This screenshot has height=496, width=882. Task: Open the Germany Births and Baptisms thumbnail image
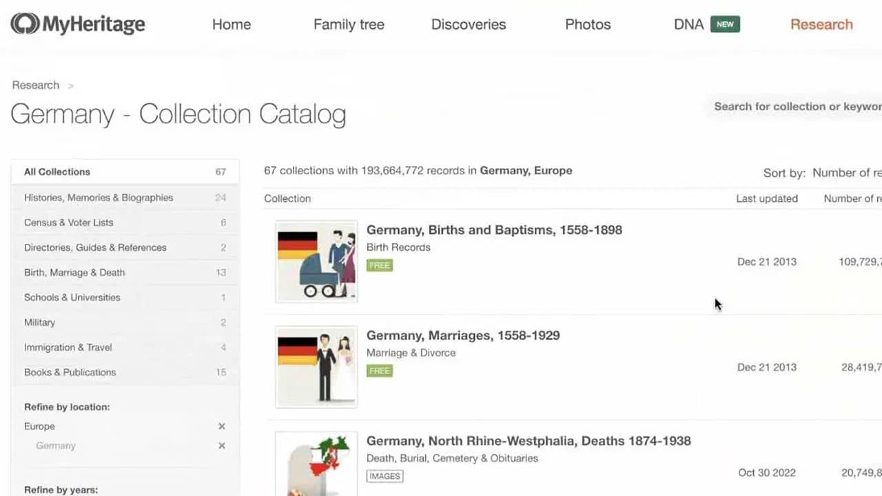[316, 261]
